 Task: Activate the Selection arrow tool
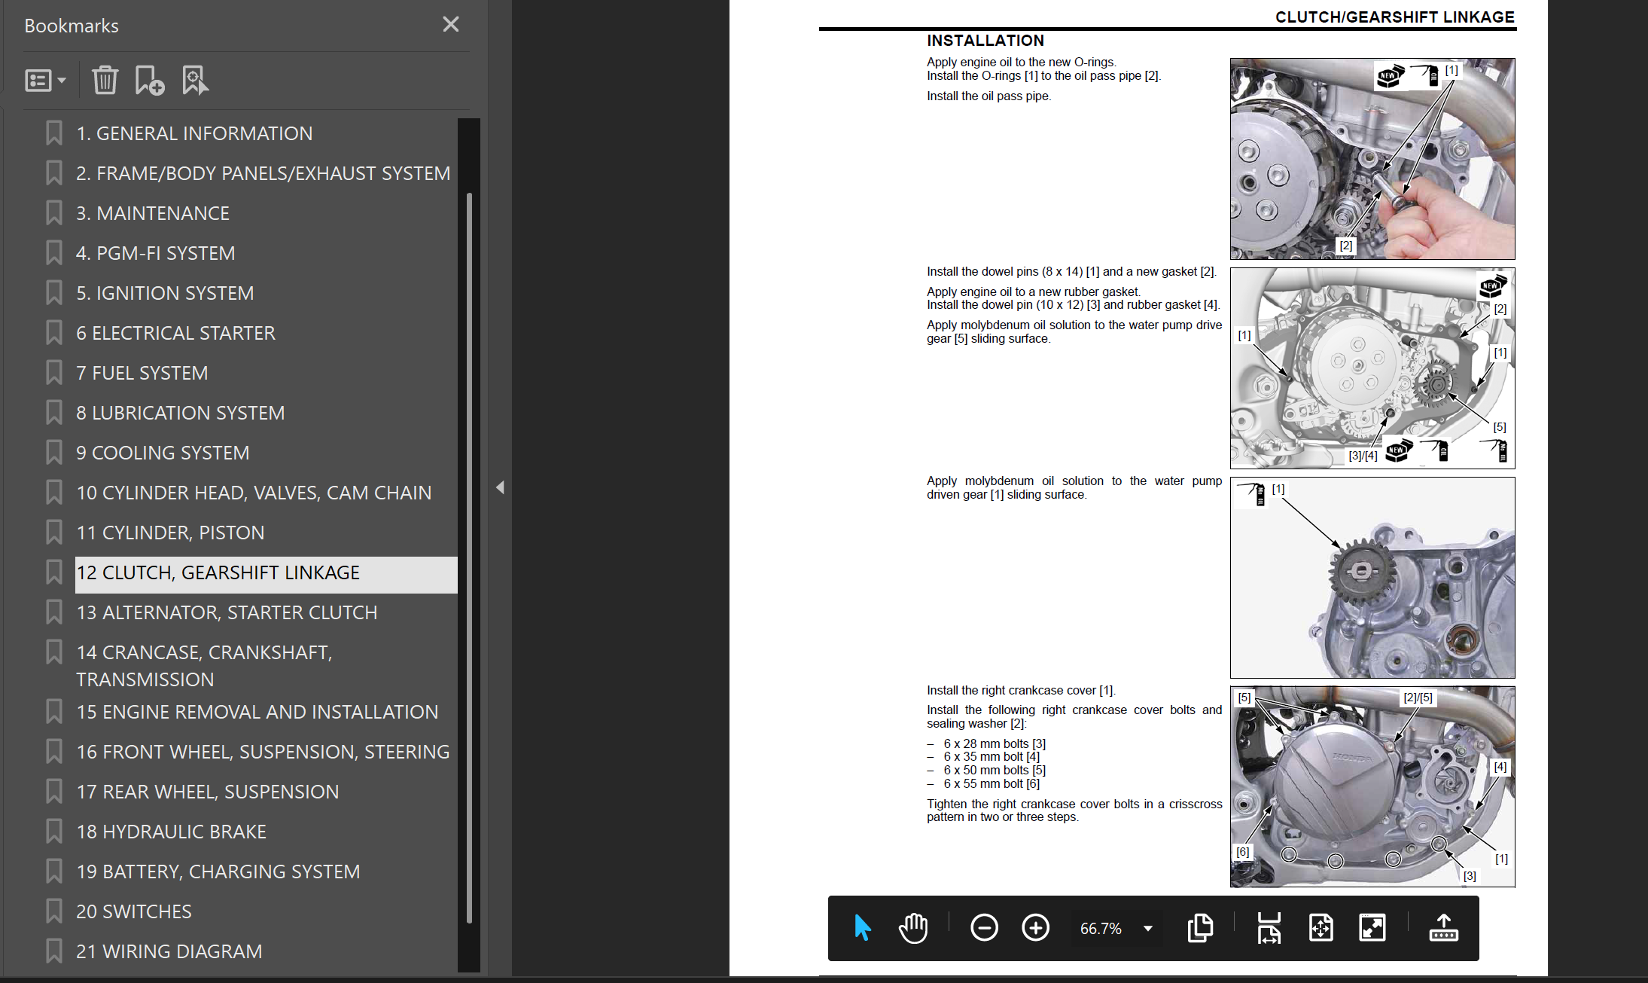[863, 928]
